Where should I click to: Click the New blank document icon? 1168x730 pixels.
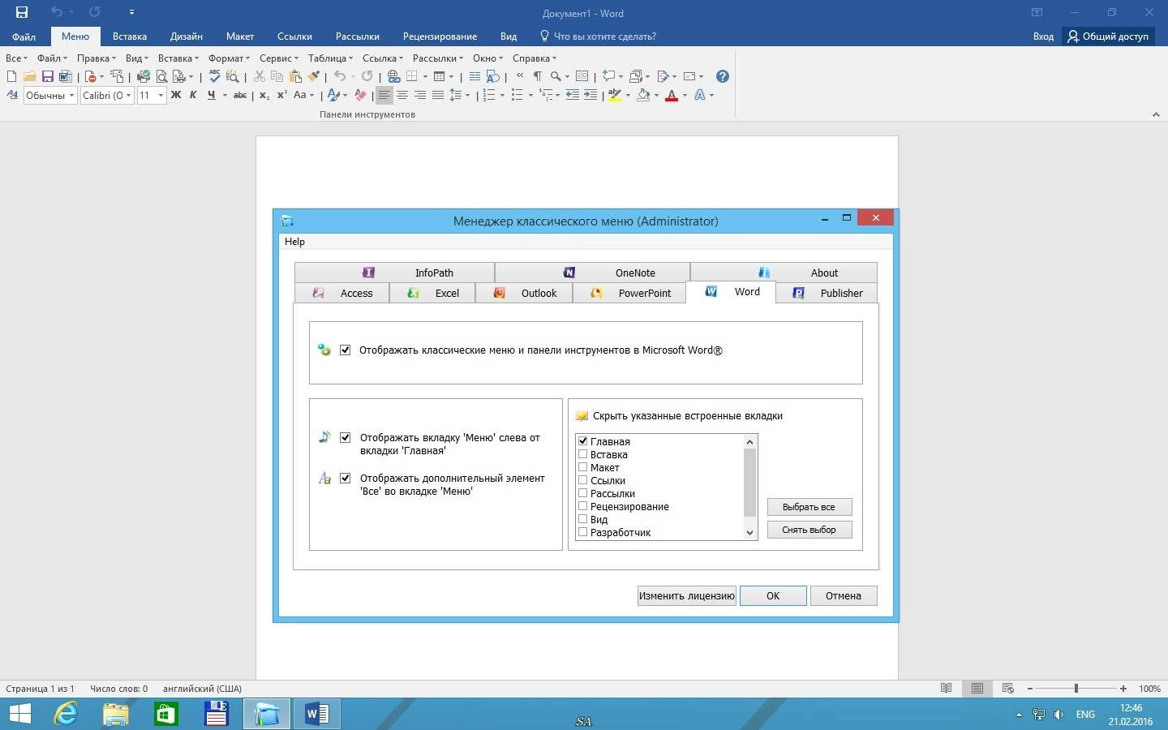click(11, 76)
